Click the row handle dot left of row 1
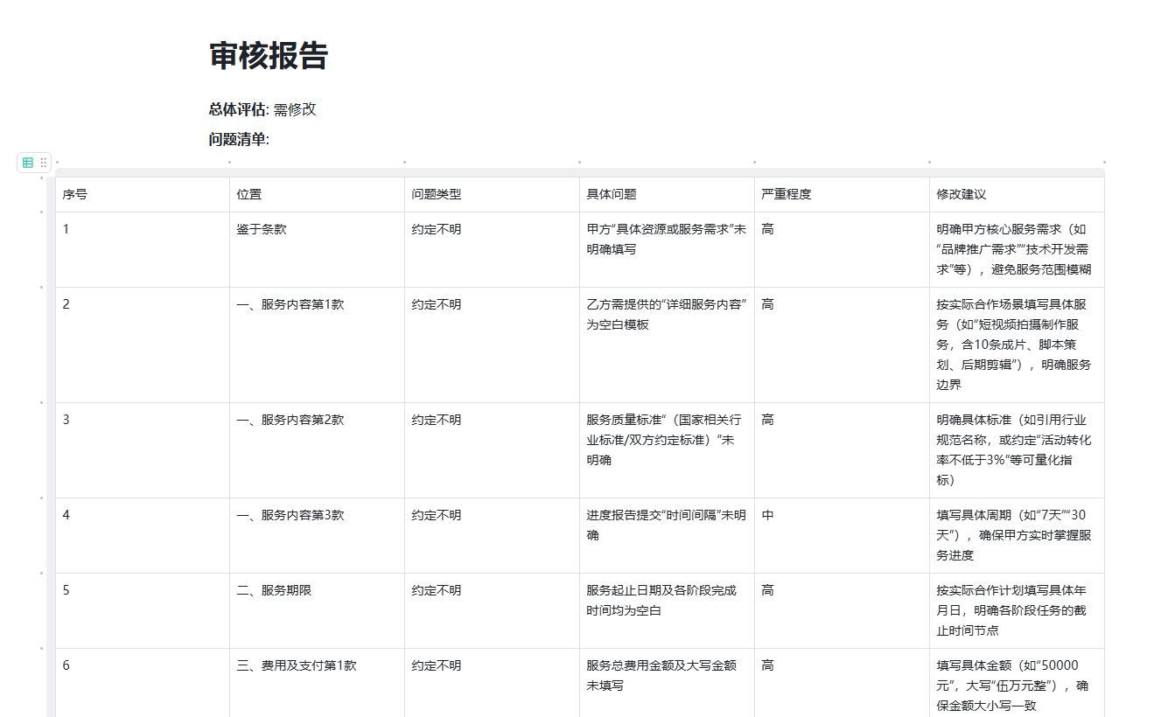1154x717 pixels. click(39, 212)
